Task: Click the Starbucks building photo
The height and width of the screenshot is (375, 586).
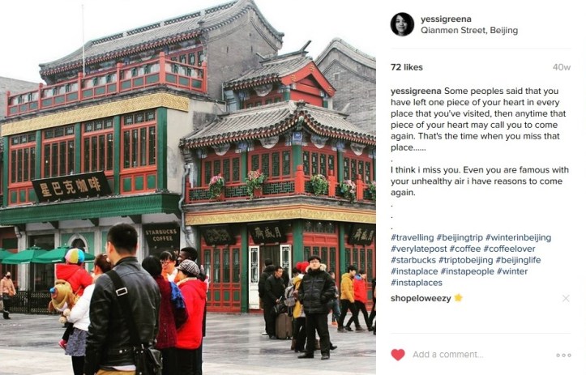Action: [187, 188]
